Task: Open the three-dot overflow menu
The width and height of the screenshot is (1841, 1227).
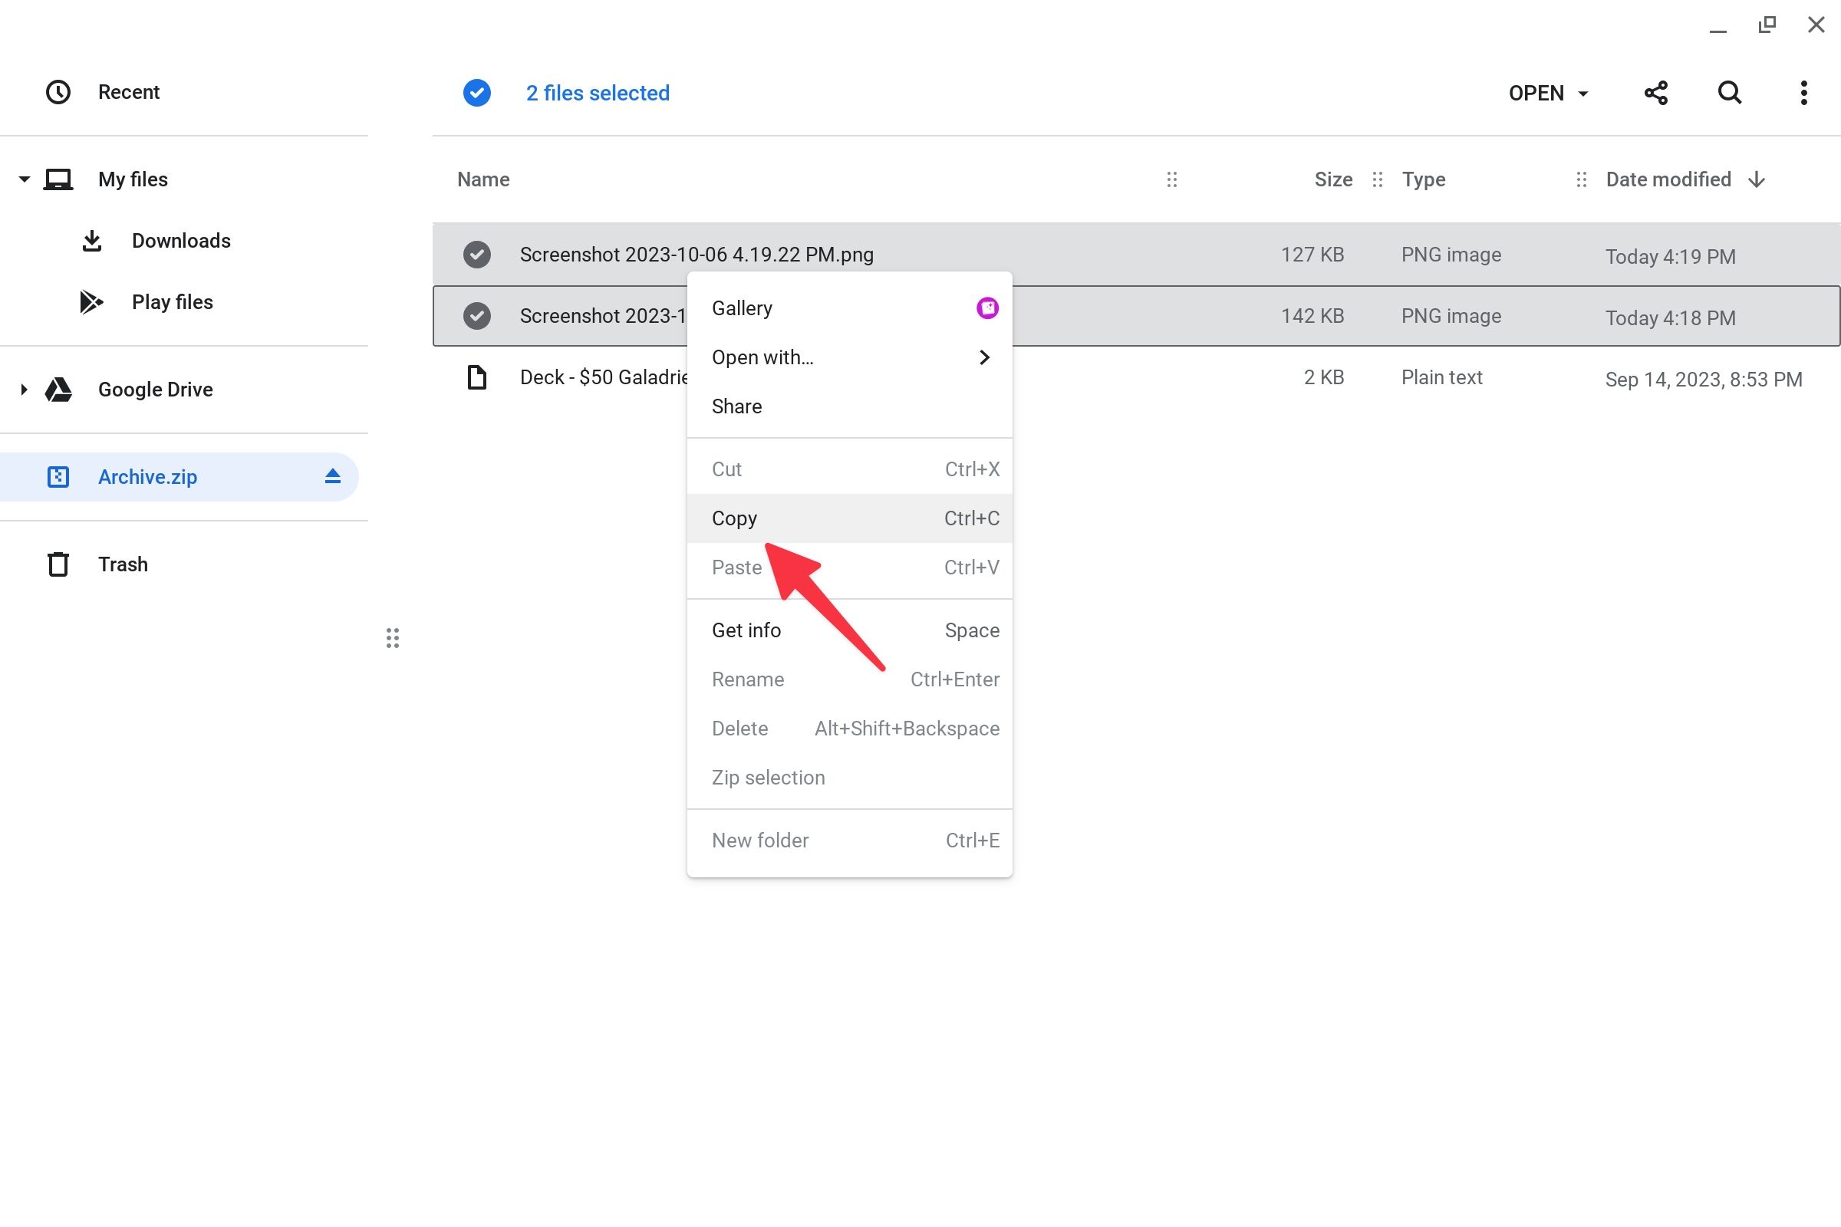Action: (1803, 92)
